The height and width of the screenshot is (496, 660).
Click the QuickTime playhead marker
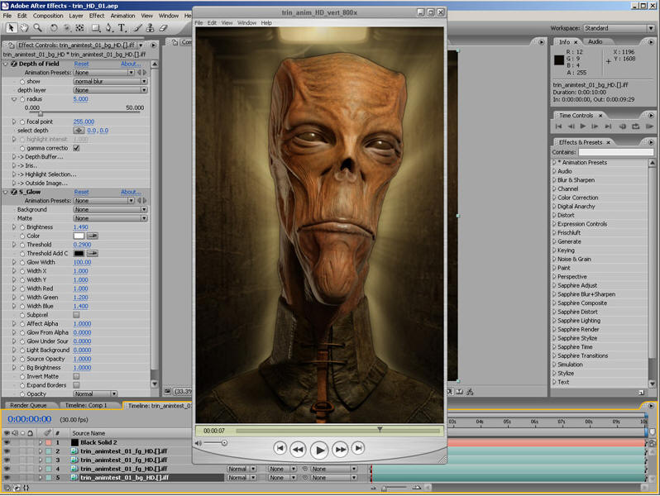pos(380,430)
